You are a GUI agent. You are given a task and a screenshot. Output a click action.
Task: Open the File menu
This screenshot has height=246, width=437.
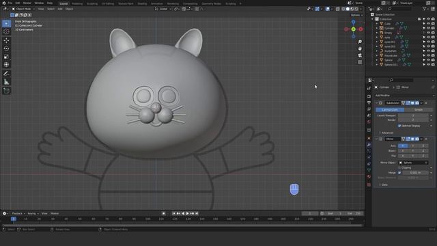click(10, 3)
